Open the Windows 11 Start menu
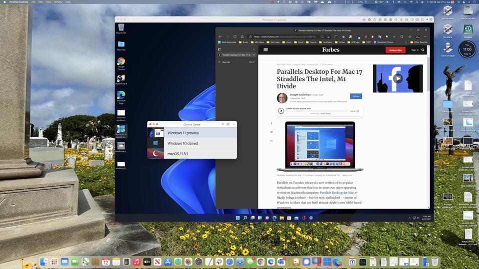The width and height of the screenshot is (479, 269). 238,218
